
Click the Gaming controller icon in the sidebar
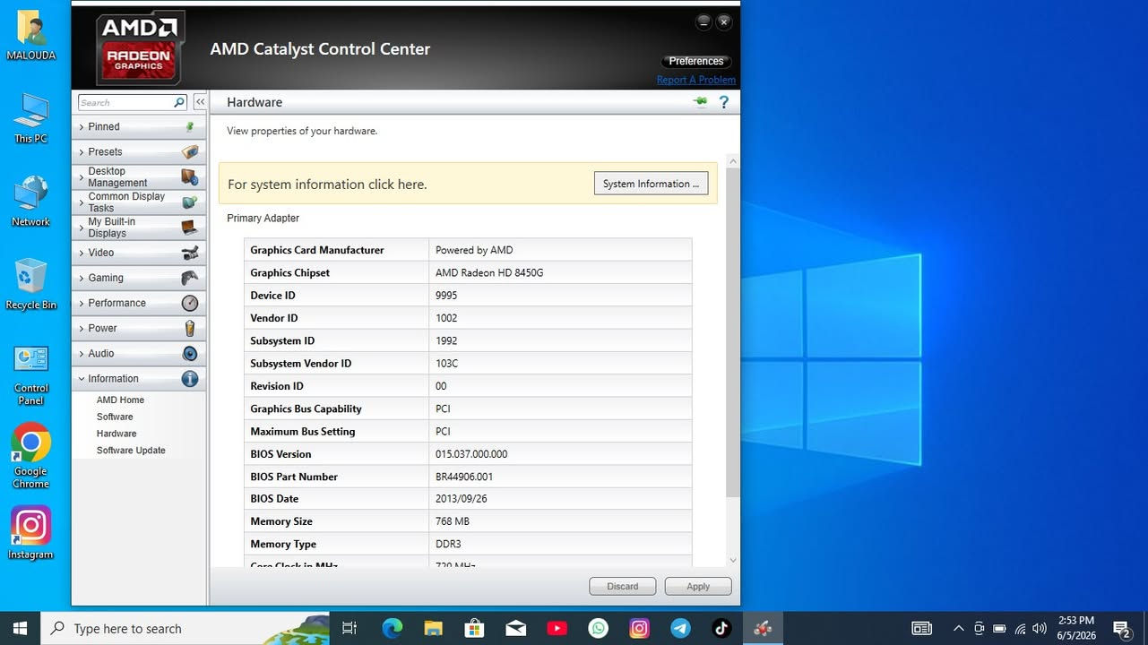[189, 278]
